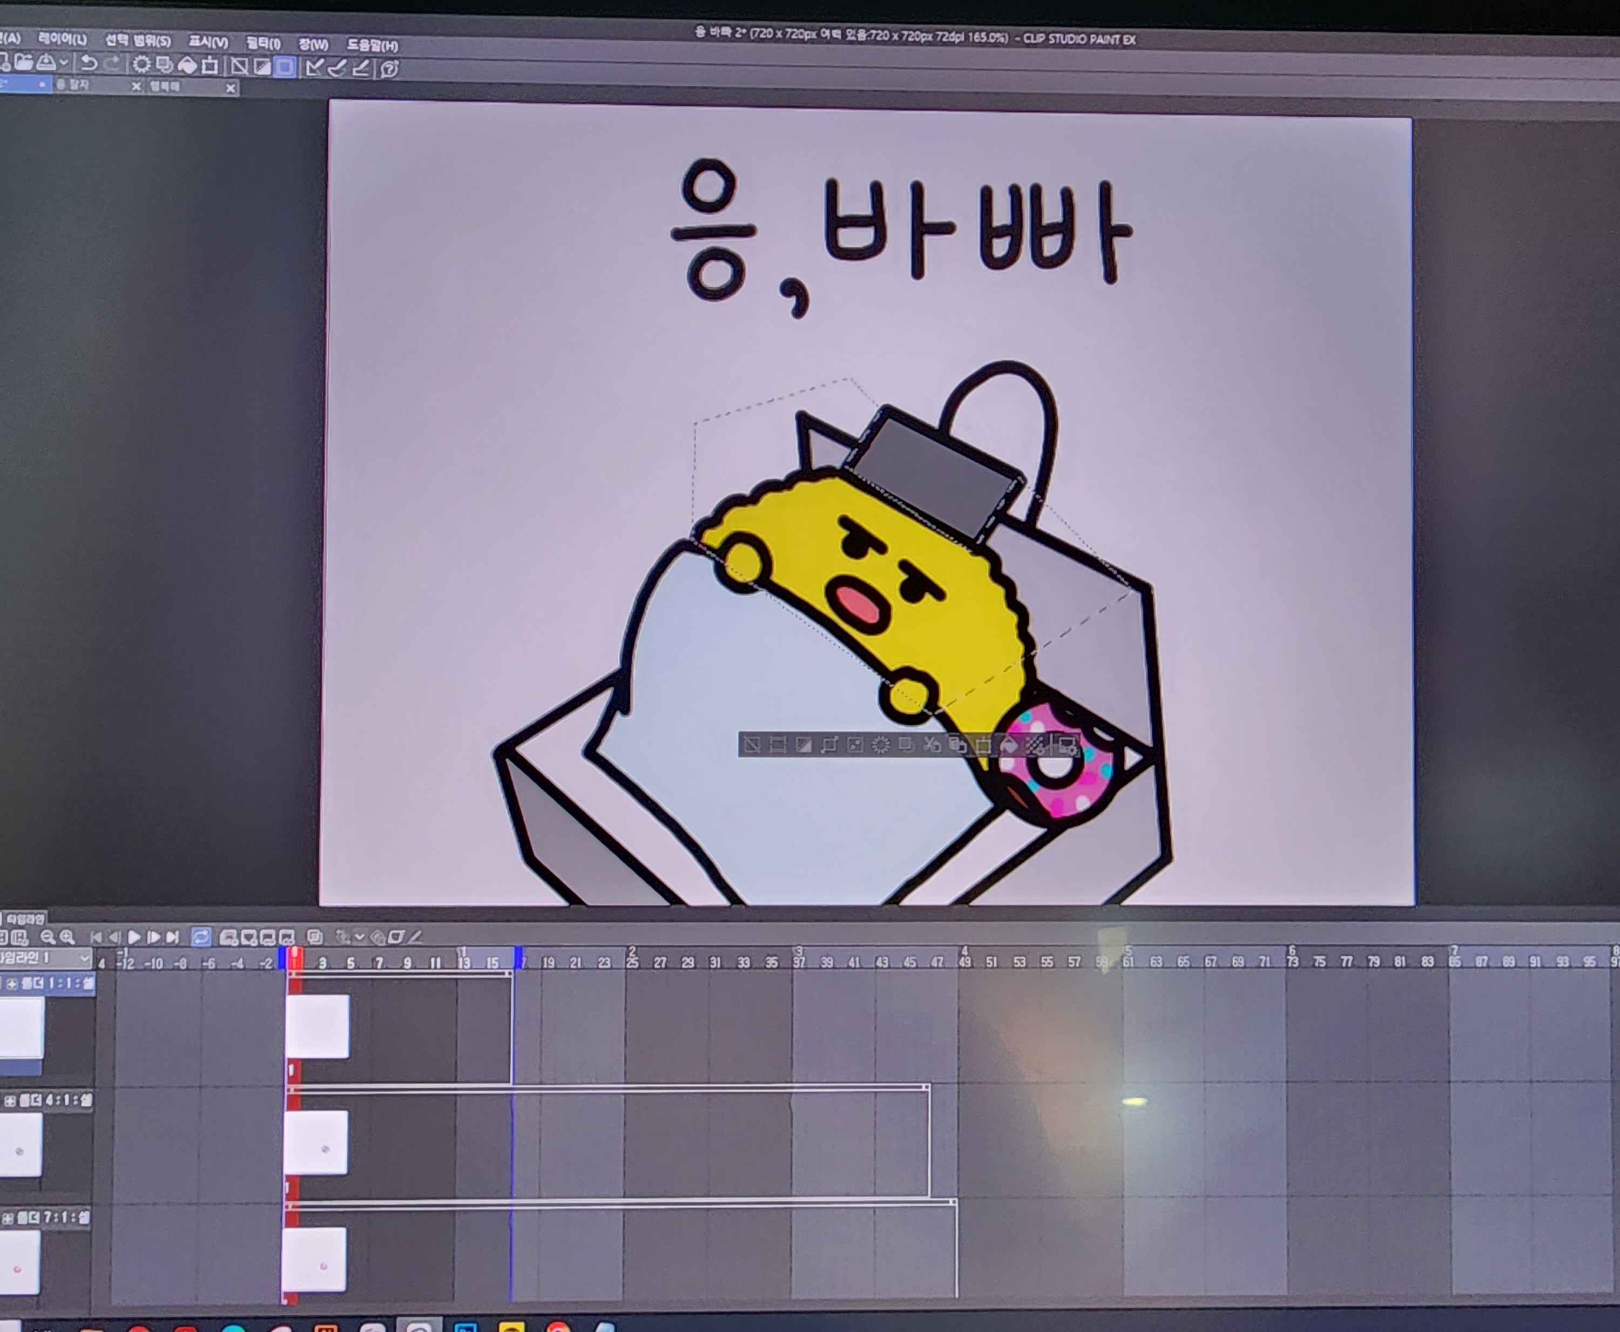This screenshot has height=1332, width=1620.
Task: Select the cel thumbnail in 폴더 4 track
Action: [x=315, y=1142]
